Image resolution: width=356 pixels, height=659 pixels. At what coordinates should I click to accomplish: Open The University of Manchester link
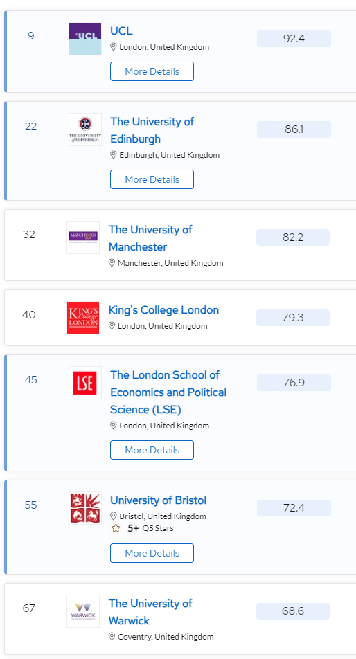(x=150, y=238)
